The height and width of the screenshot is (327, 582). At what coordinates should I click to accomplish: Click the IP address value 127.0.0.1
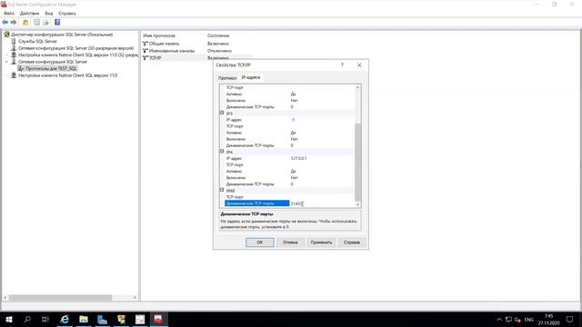point(299,158)
